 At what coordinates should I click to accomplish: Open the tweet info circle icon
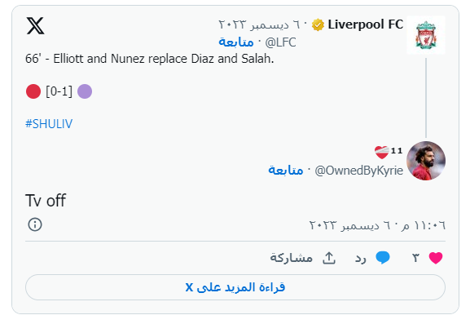[35, 224]
